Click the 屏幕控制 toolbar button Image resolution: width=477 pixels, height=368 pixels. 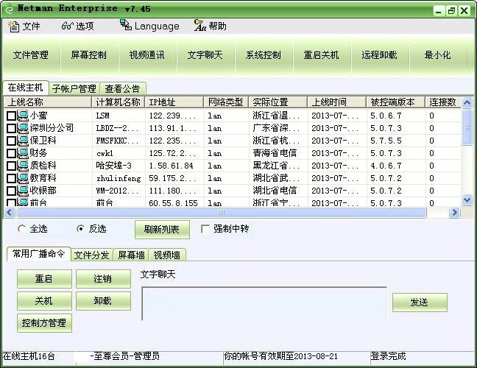pyautogui.click(x=89, y=55)
